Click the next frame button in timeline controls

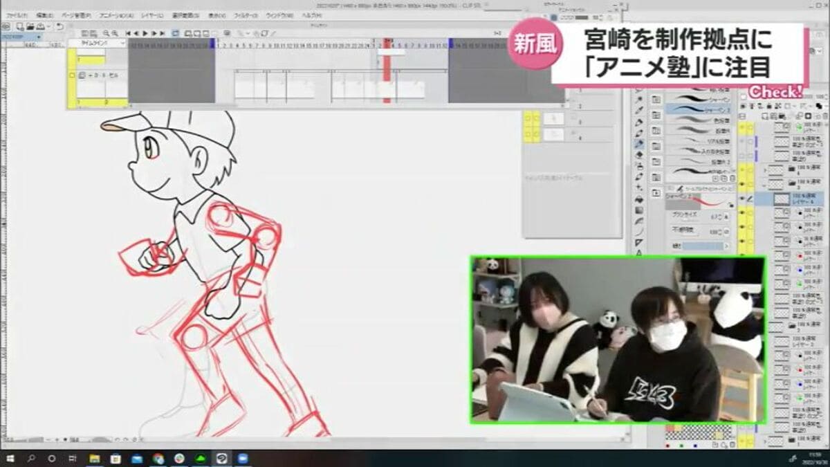[x=154, y=33]
